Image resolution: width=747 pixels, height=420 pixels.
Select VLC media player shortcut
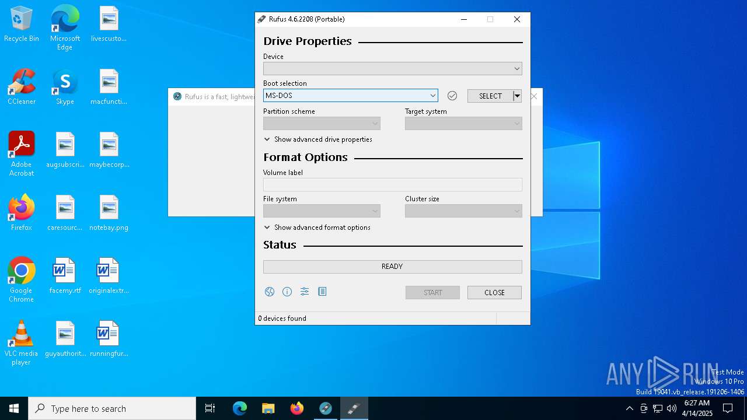tap(22, 343)
